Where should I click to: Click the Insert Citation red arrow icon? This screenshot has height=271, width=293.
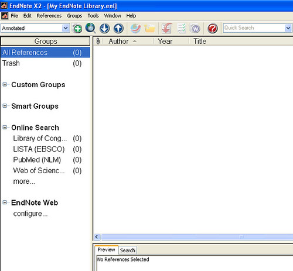166,28
